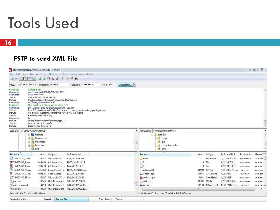The image size is (280, 210).
Task: Click the remote file list horizontal scrollbar
Action: tap(198, 189)
